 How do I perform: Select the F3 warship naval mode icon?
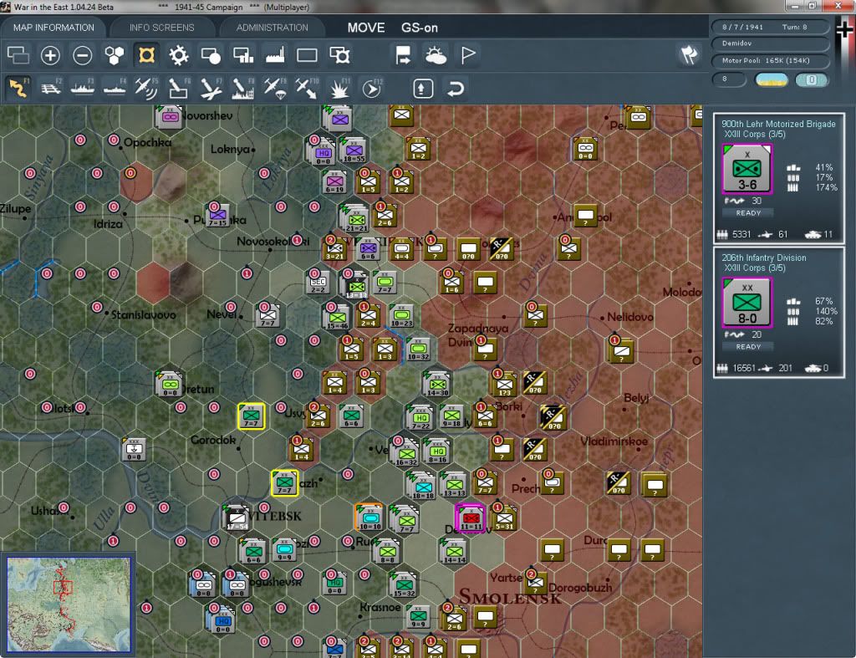click(83, 88)
